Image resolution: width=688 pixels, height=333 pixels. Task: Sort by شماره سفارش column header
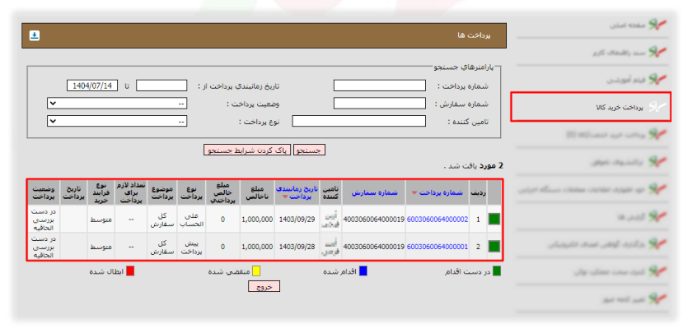tap(374, 192)
